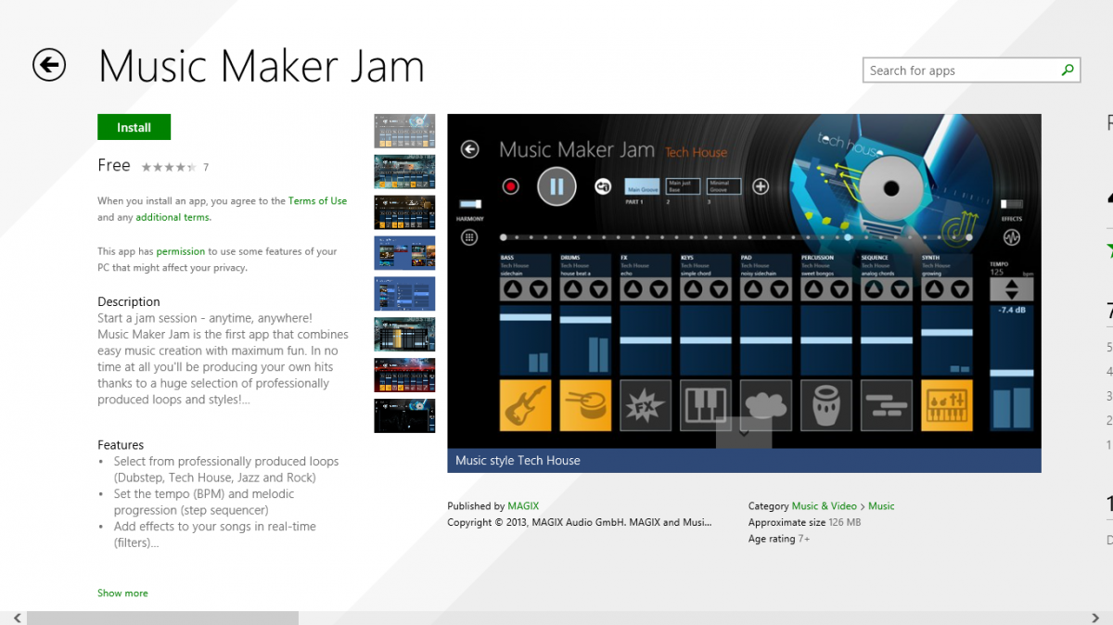Screen dimensions: 1113x625
Task: Select the last screenshot thumbnail with waveform
Action: pos(404,415)
